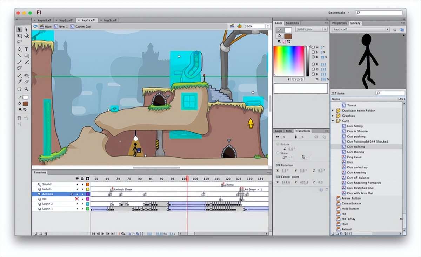Click the brown fill color swatch in toolbar

pos(26,104)
